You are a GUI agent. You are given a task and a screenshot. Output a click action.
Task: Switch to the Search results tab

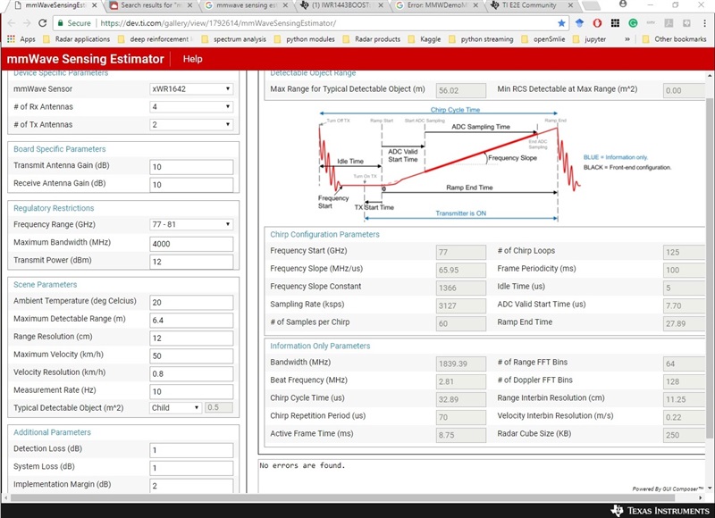coord(152,5)
